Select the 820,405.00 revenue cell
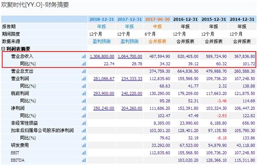Viewport: 257px width, 165px height. 188,56
